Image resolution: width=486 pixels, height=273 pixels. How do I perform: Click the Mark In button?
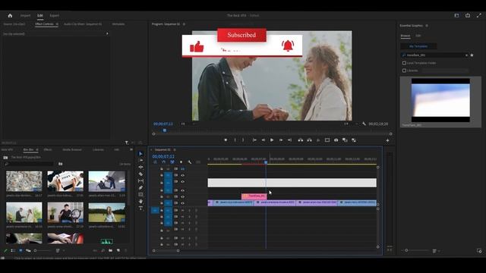click(x=235, y=140)
